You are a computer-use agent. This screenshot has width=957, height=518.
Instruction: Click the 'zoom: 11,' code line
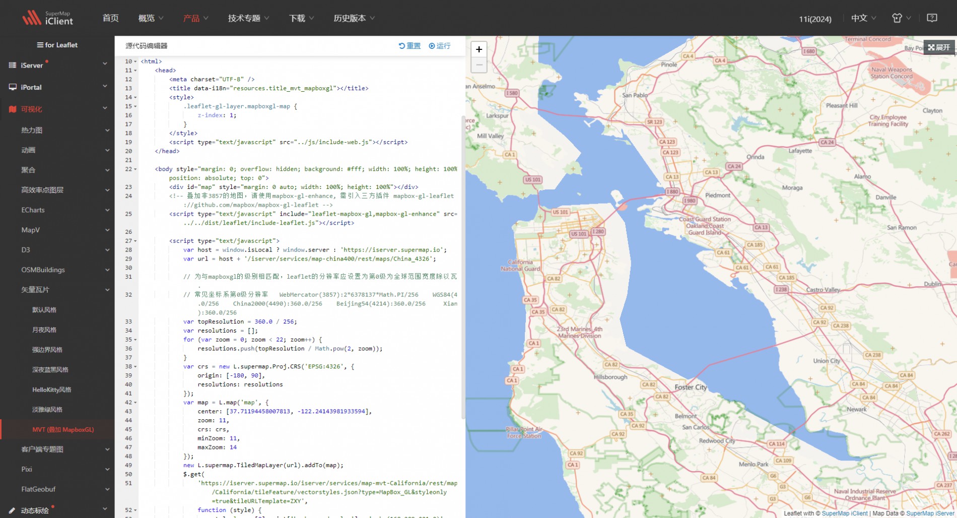pyautogui.click(x=213, y=420)
